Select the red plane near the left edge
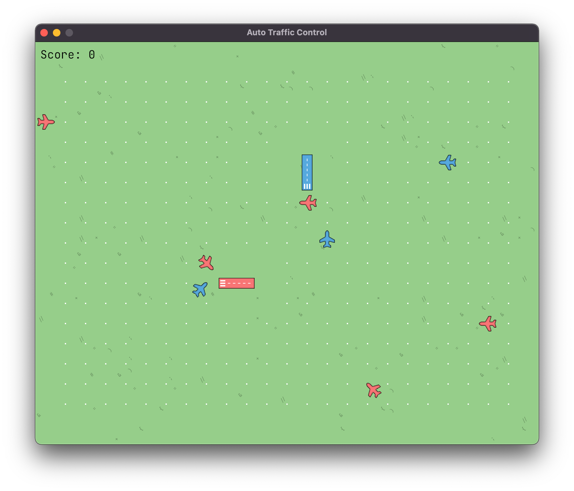The width and height of the screenshot is (574, 491). click(x=45, y=122)
